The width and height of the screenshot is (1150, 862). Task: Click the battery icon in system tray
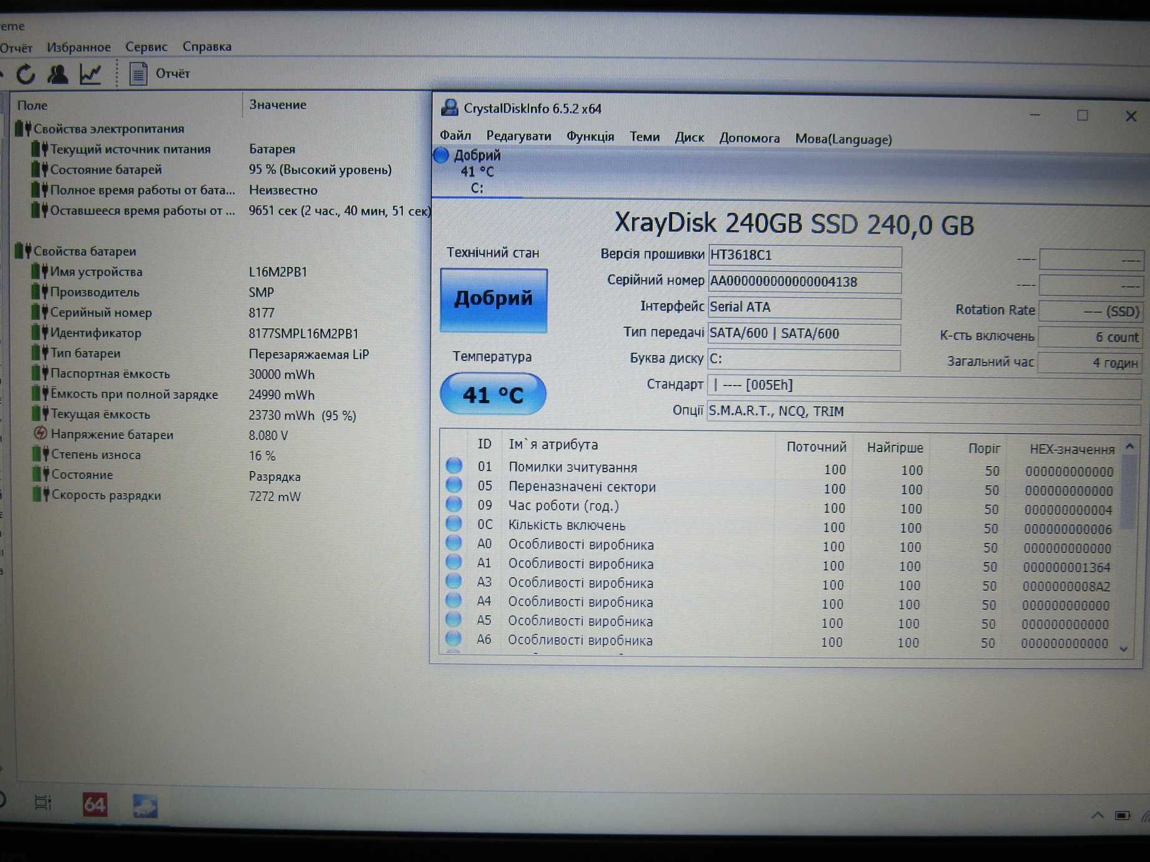[x=1123, y=815]
